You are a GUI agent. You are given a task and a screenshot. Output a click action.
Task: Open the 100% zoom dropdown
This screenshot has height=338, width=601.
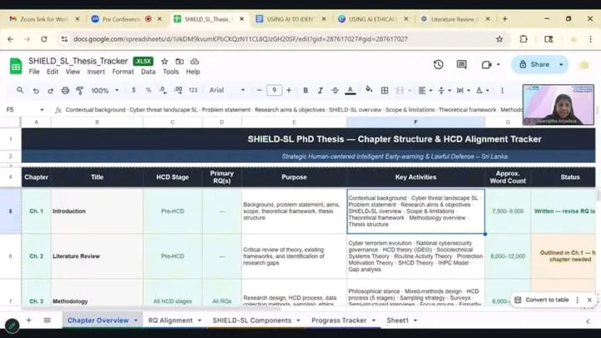click(x=105, y=91)
